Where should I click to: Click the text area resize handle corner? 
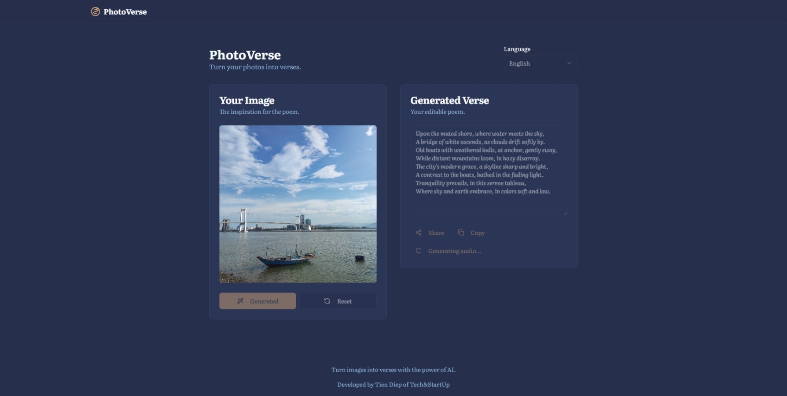565,212
